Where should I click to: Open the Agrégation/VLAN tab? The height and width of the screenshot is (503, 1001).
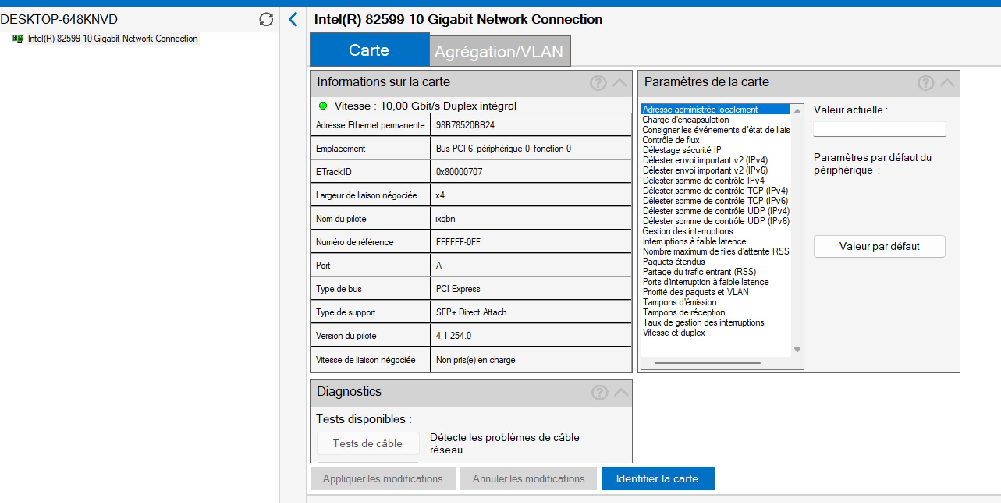(x=500, y=51)
